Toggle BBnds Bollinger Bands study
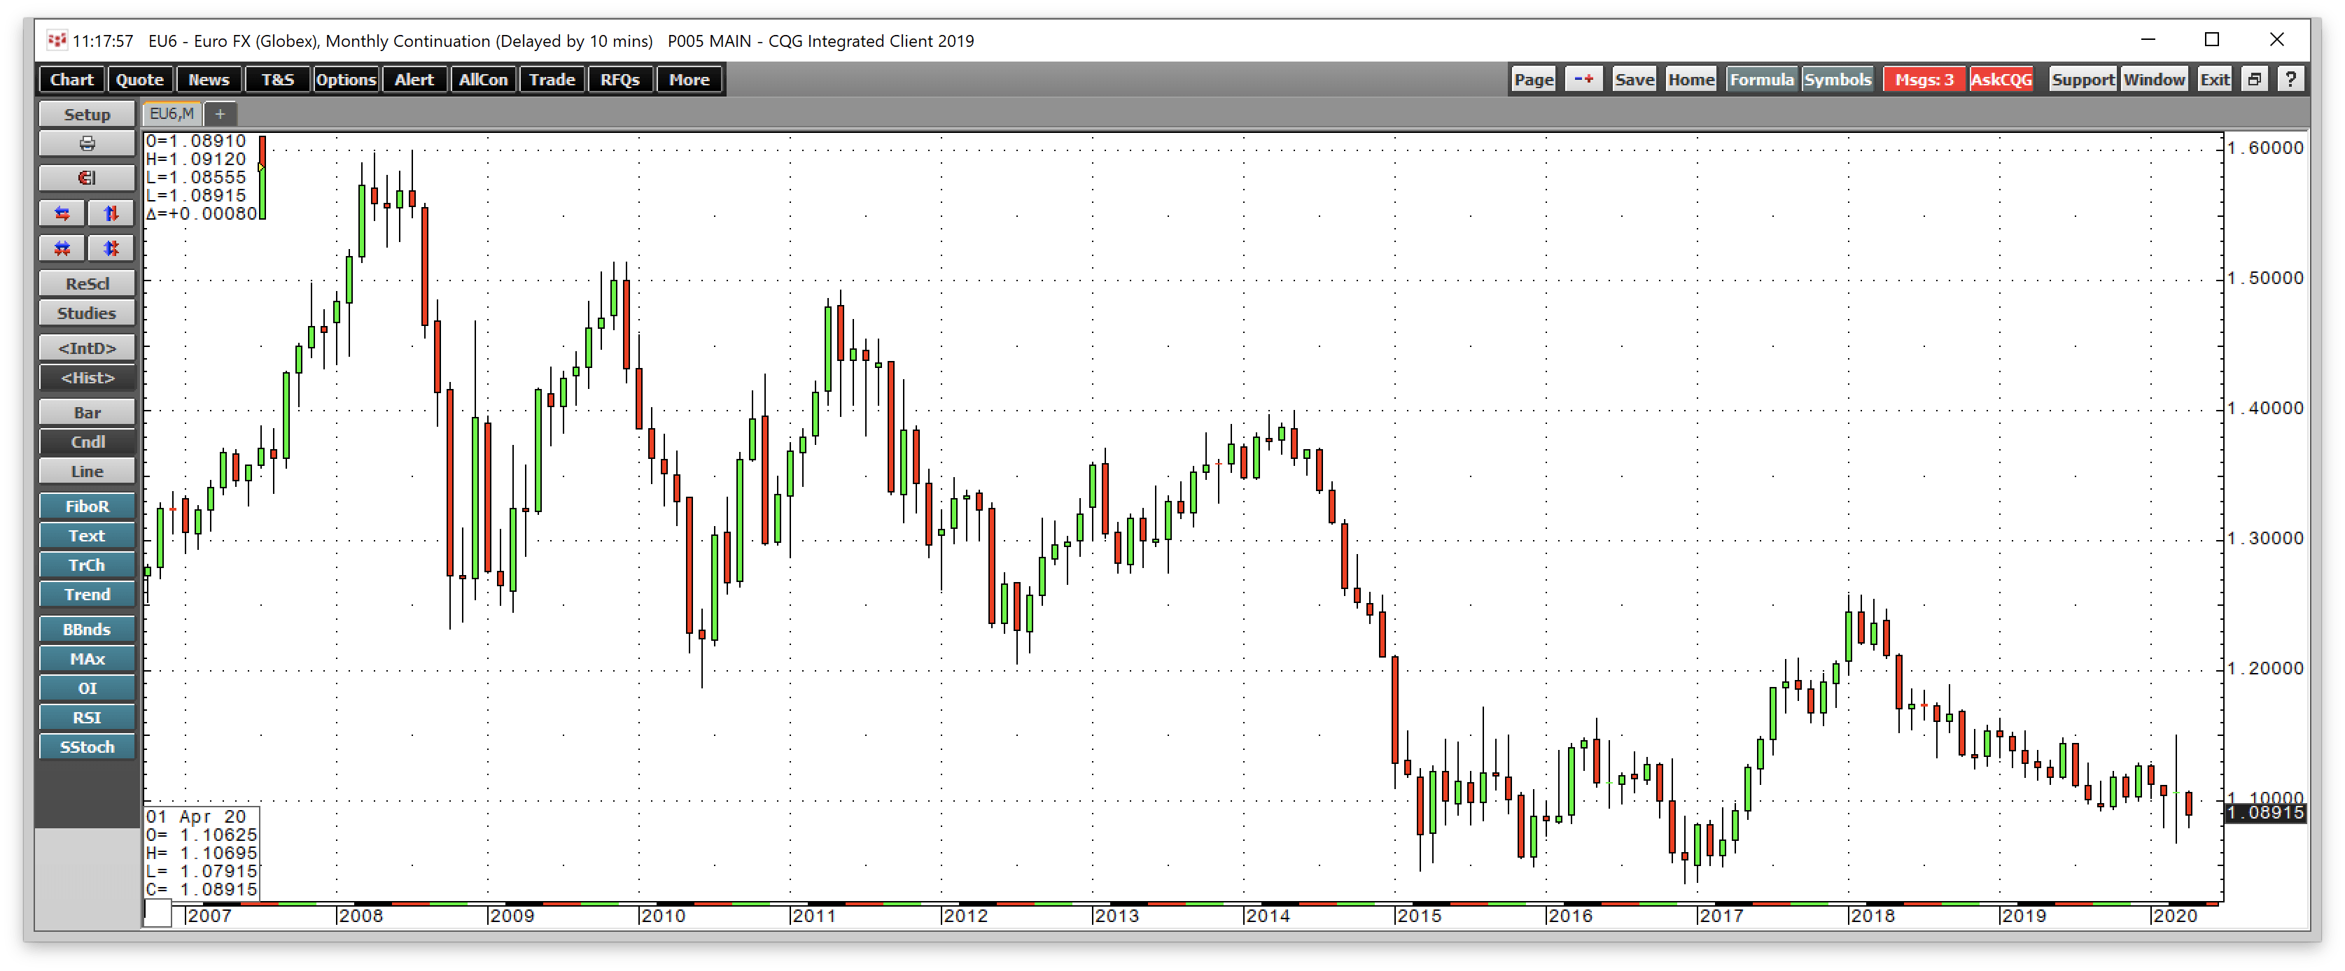The width and height of the screenshot is (2345, 971). click(x=87, y=630)
